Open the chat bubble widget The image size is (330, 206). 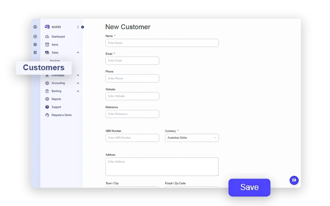294,180
